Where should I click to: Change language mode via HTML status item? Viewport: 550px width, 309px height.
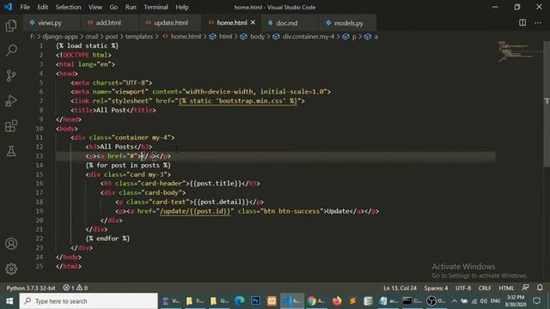point(506,288)
